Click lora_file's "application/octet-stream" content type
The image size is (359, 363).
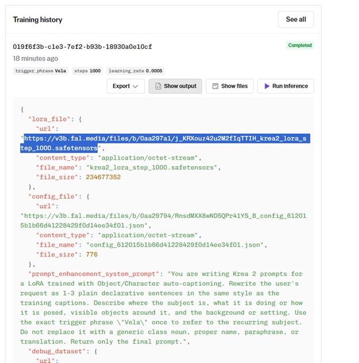(x=148, y=158)
